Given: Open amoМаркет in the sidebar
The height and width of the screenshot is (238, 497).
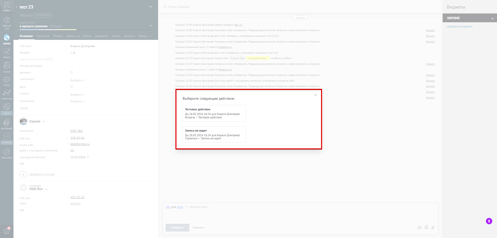Looking at the screenshot, I should coord(6,124).
